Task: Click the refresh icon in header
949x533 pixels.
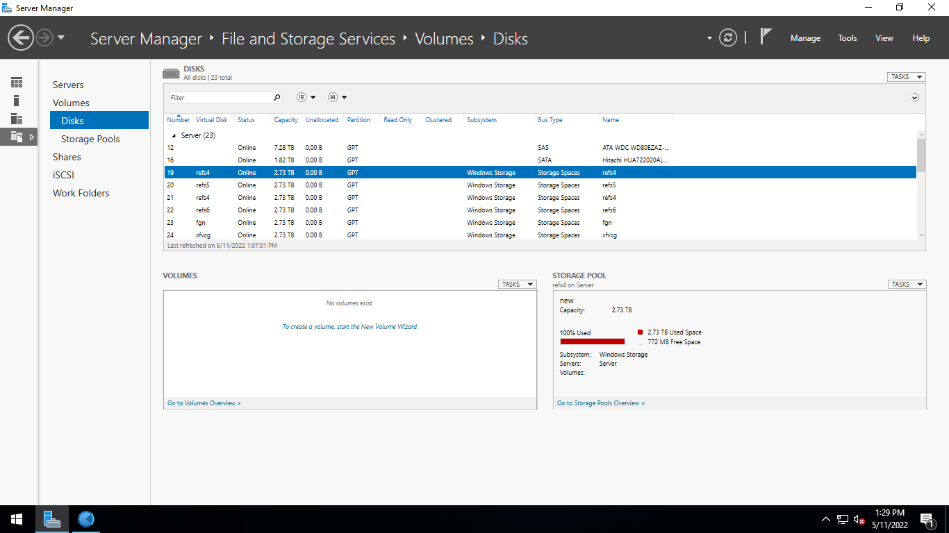Action: pyautogui.click(x=727, y=37)
